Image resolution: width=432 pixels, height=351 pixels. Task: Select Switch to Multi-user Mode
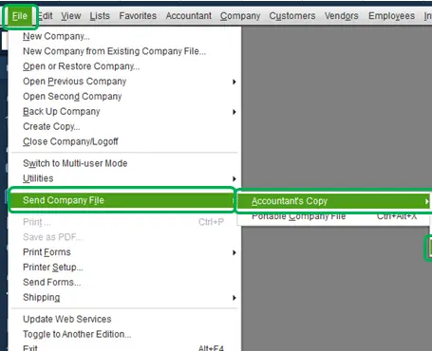(x=124, y=163)
